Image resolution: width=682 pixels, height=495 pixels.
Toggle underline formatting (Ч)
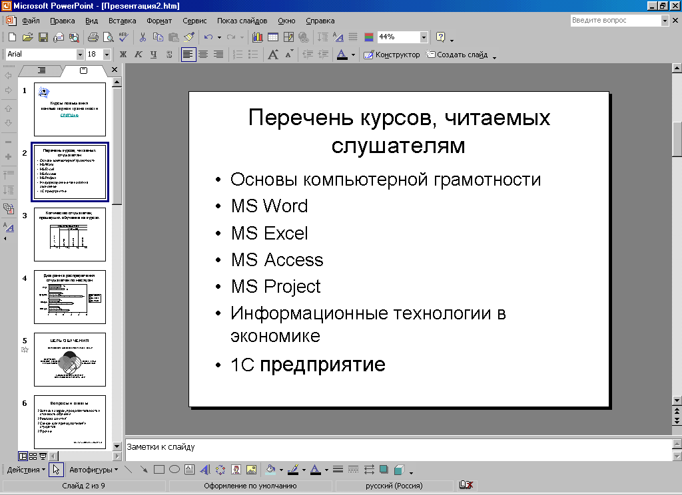[154, 55]
